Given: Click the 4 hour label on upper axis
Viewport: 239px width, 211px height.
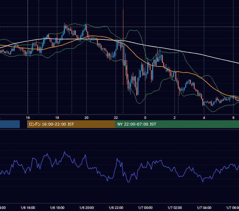Looking at the screenshot, I should 204,117.
